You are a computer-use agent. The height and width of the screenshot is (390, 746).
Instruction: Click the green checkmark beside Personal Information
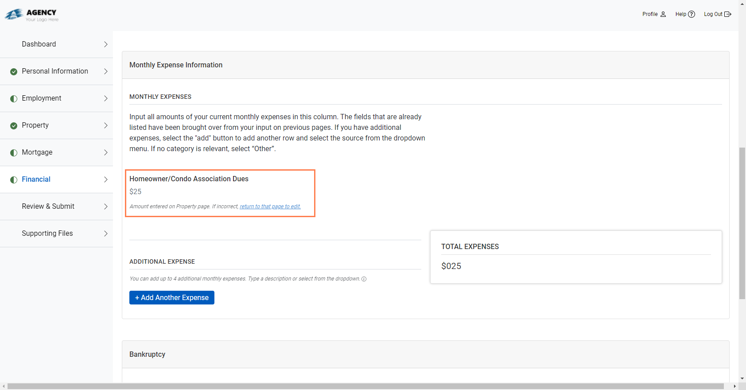(14, 71)
